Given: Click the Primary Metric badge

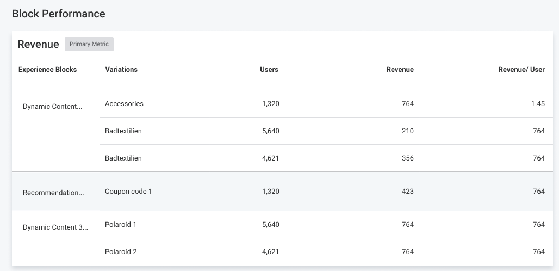Looking at the screenshot, I should (89, 44).
